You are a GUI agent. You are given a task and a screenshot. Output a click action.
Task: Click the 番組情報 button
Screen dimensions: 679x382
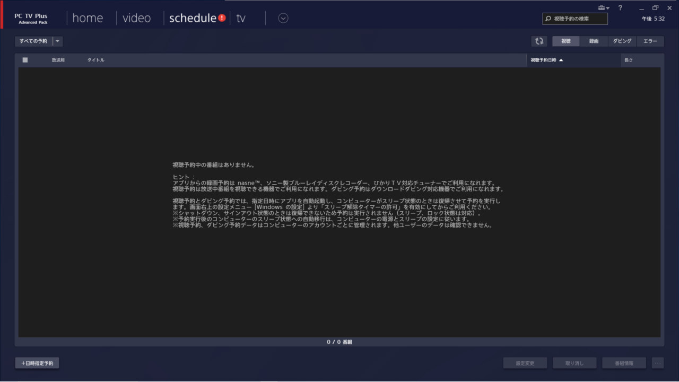(624, 363)
